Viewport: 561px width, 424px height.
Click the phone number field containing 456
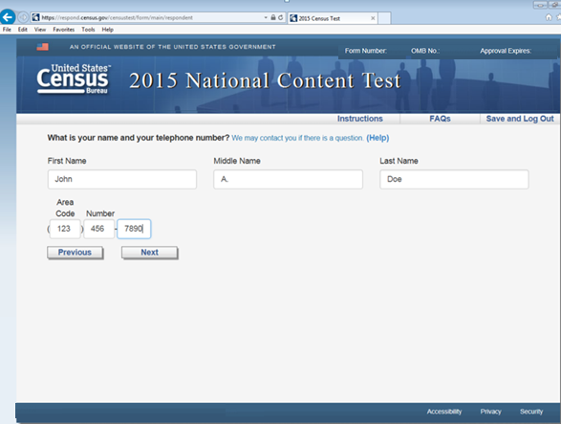[x=98, y=229]
